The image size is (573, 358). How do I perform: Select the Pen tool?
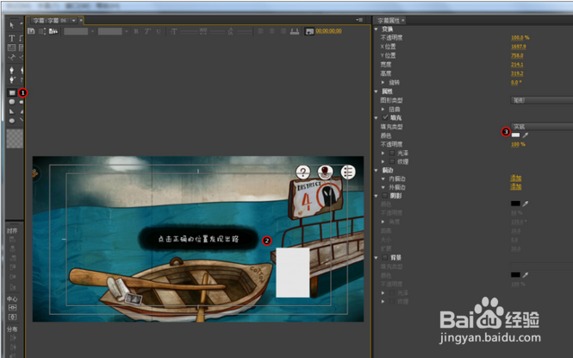point(12,70)
